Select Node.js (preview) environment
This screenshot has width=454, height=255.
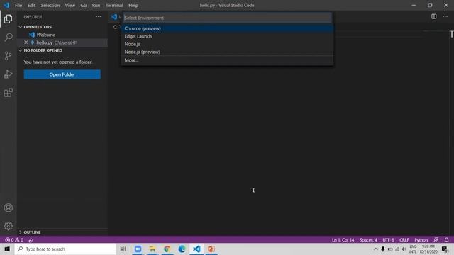(x=227, y=52)
